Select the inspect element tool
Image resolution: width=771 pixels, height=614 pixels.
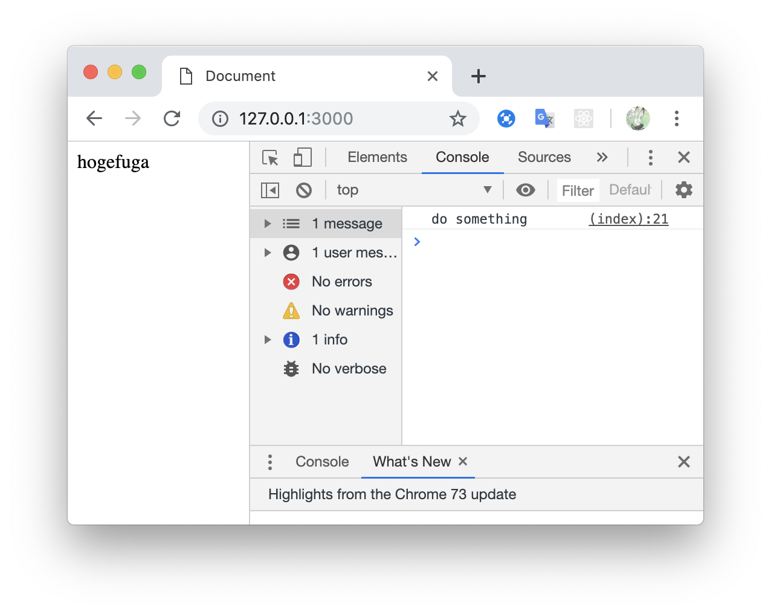(x=270, y=157)
